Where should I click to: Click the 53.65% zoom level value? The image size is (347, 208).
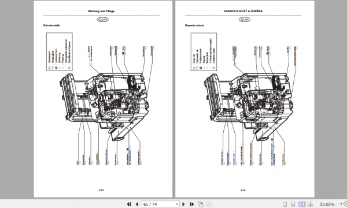pos(327,204)
